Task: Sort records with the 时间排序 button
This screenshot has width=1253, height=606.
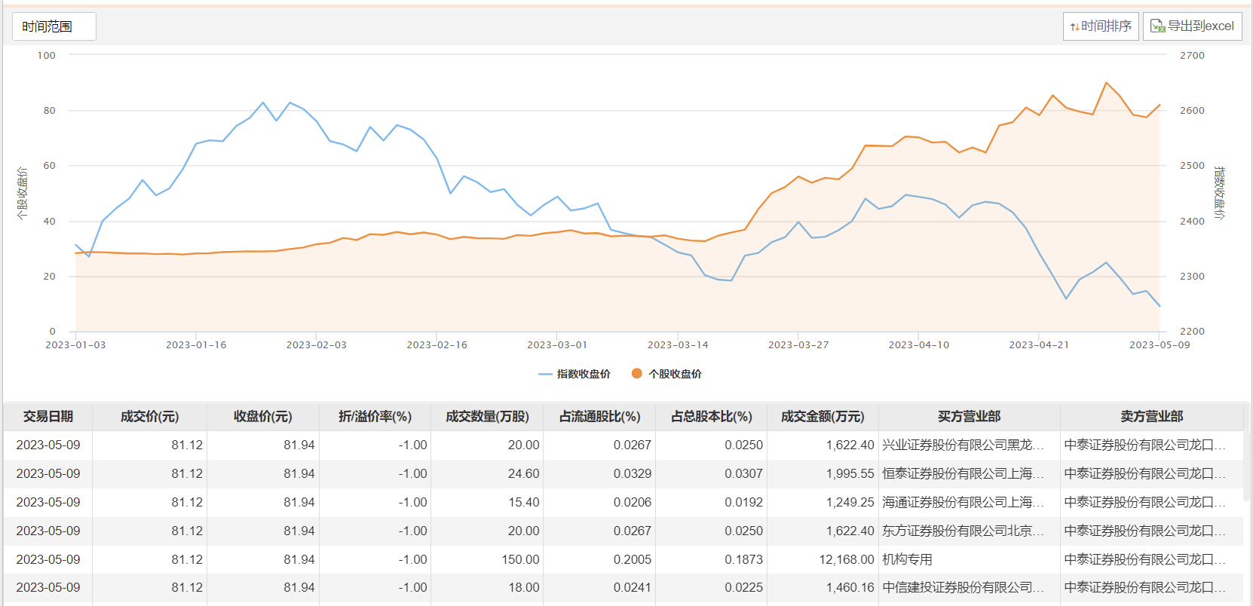Action: coord(1101,26)
